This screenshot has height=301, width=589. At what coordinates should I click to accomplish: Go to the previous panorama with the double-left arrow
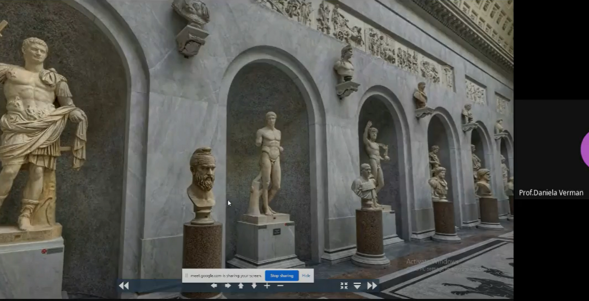point(124,285)
